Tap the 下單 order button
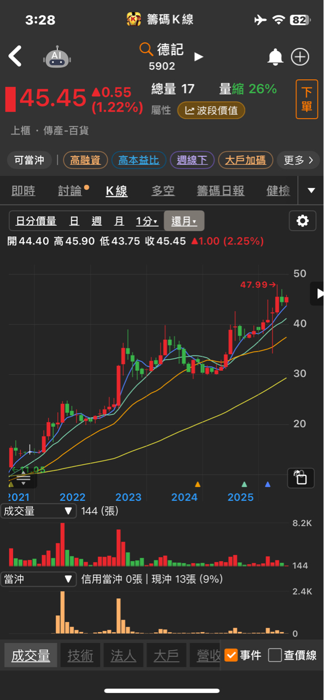This screenshot has height=700, width=324. pyautogui.click(x=306, y=99)
